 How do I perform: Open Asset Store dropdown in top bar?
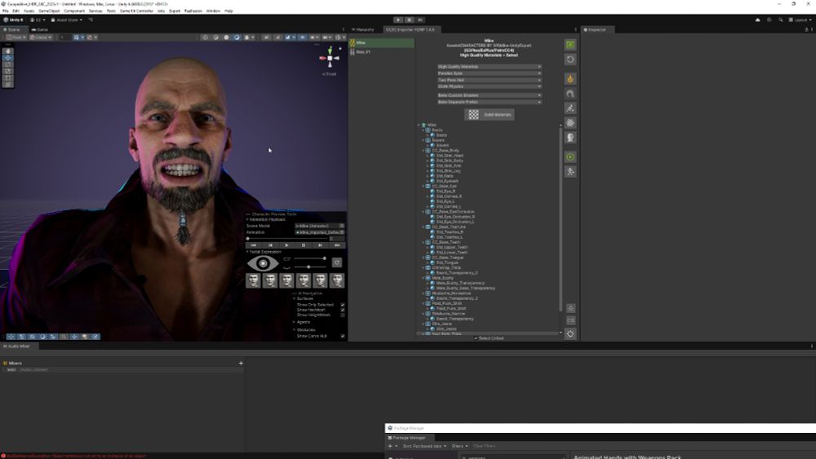67,20
